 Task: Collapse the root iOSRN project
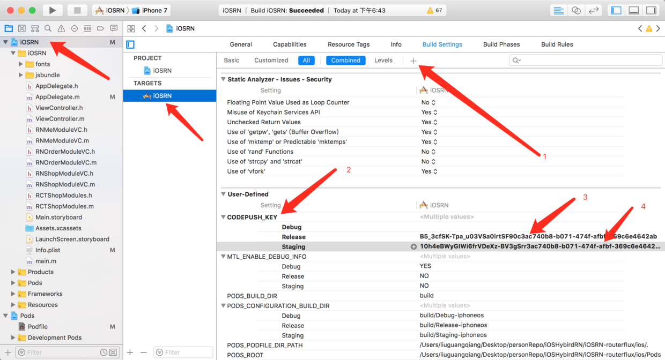point(5,42)
